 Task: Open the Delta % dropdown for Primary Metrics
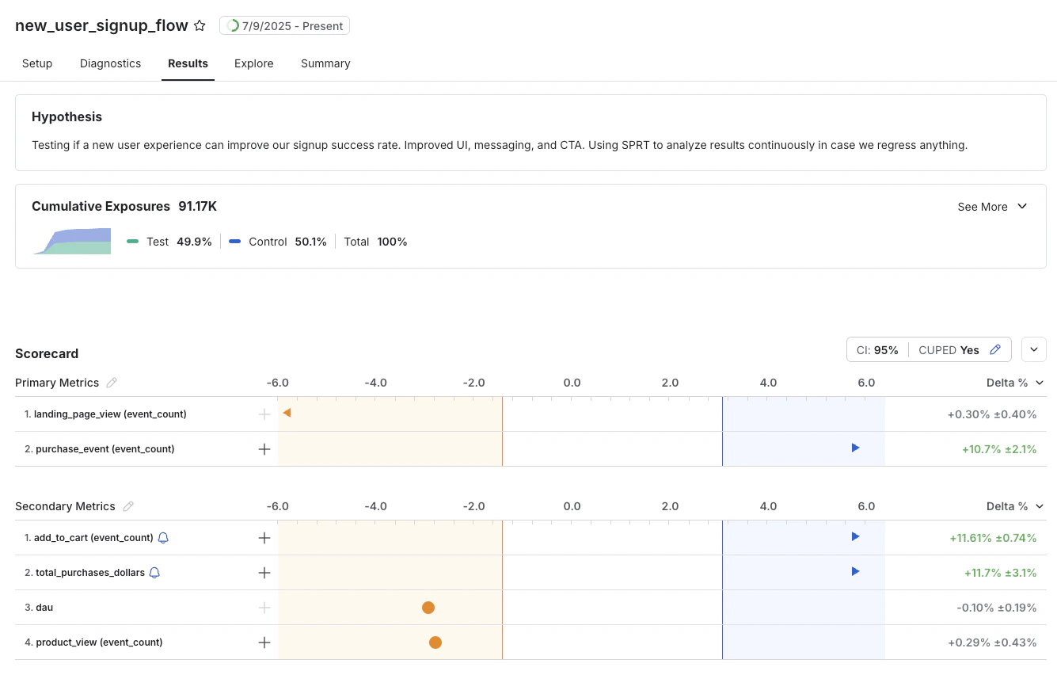[x=1015, y=383]
